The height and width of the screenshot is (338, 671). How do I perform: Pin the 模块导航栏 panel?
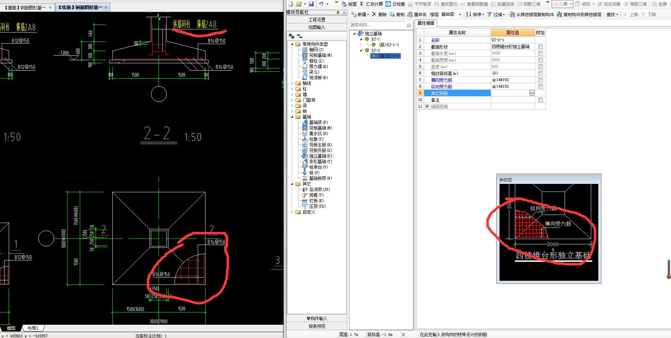[338, 12]
